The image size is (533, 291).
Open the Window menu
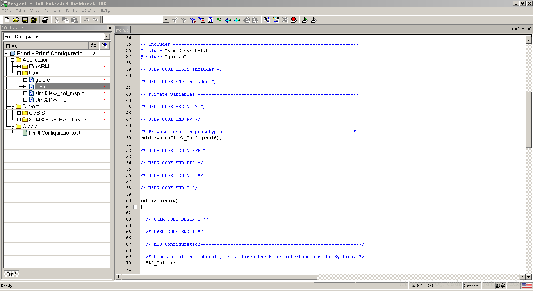89,11
